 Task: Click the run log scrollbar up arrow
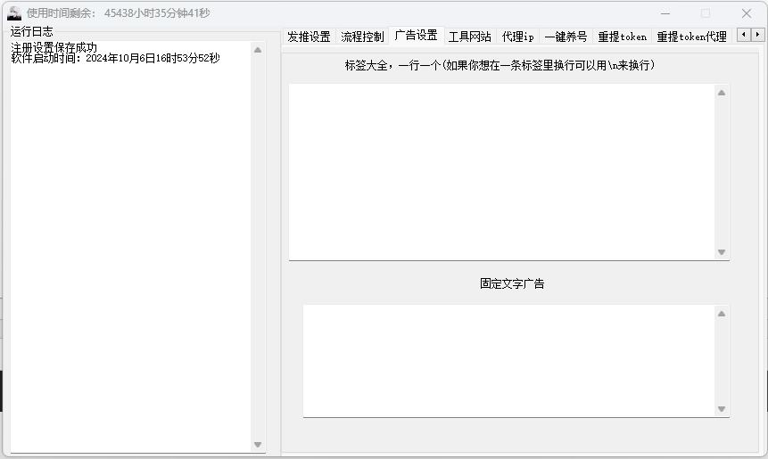point(258,50)
